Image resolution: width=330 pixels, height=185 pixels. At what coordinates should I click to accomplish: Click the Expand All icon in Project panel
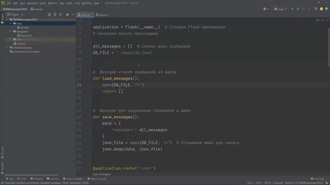(55, 15)
